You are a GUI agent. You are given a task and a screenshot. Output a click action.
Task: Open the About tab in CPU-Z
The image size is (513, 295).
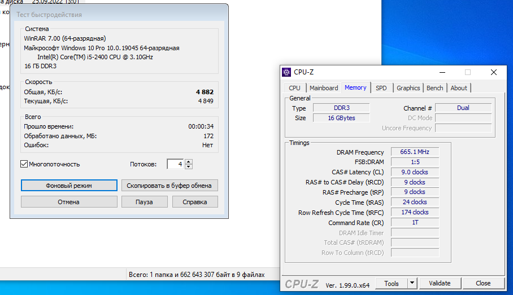click(x=459, y=88)
